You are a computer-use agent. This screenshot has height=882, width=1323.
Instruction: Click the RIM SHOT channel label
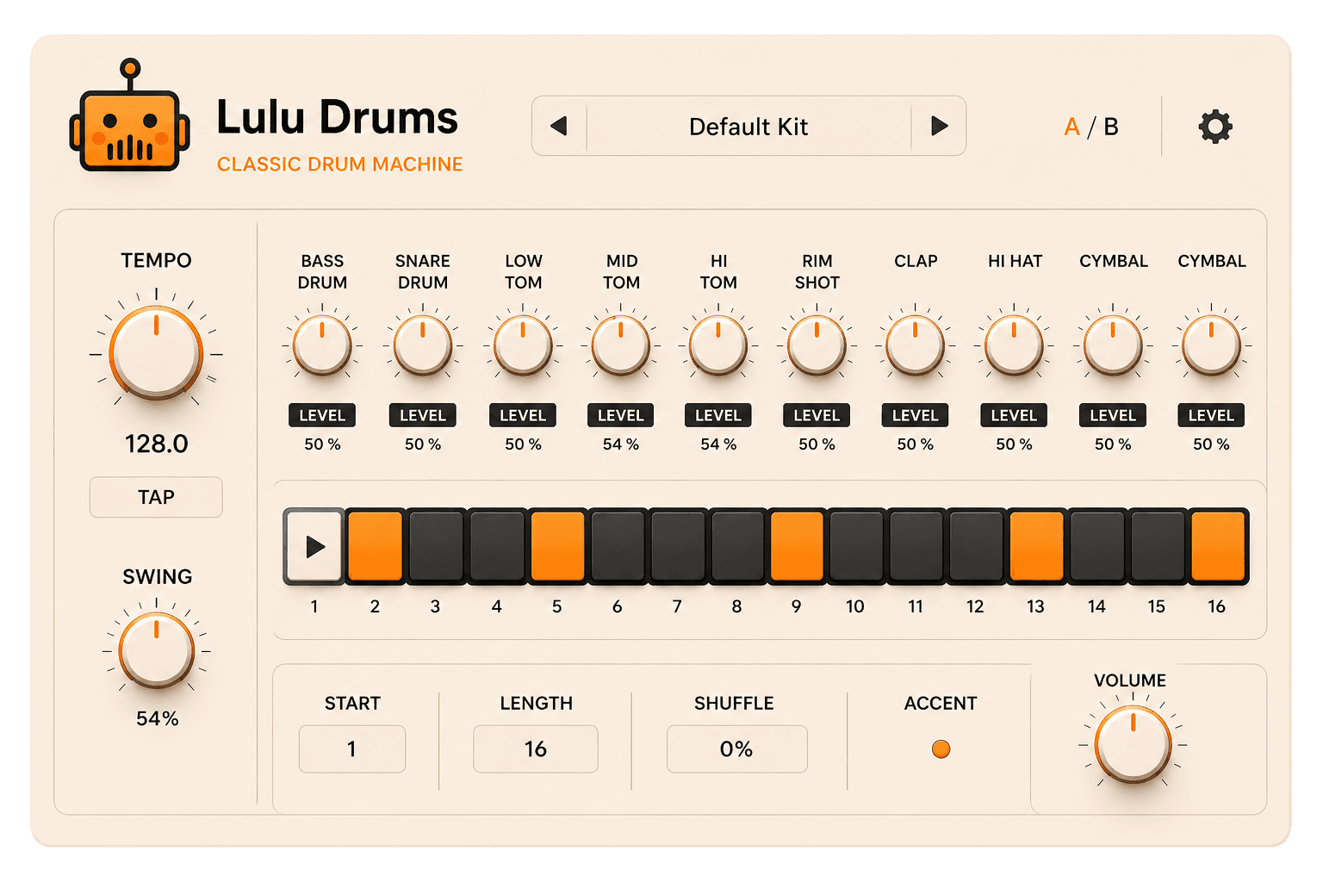(817, 271)
